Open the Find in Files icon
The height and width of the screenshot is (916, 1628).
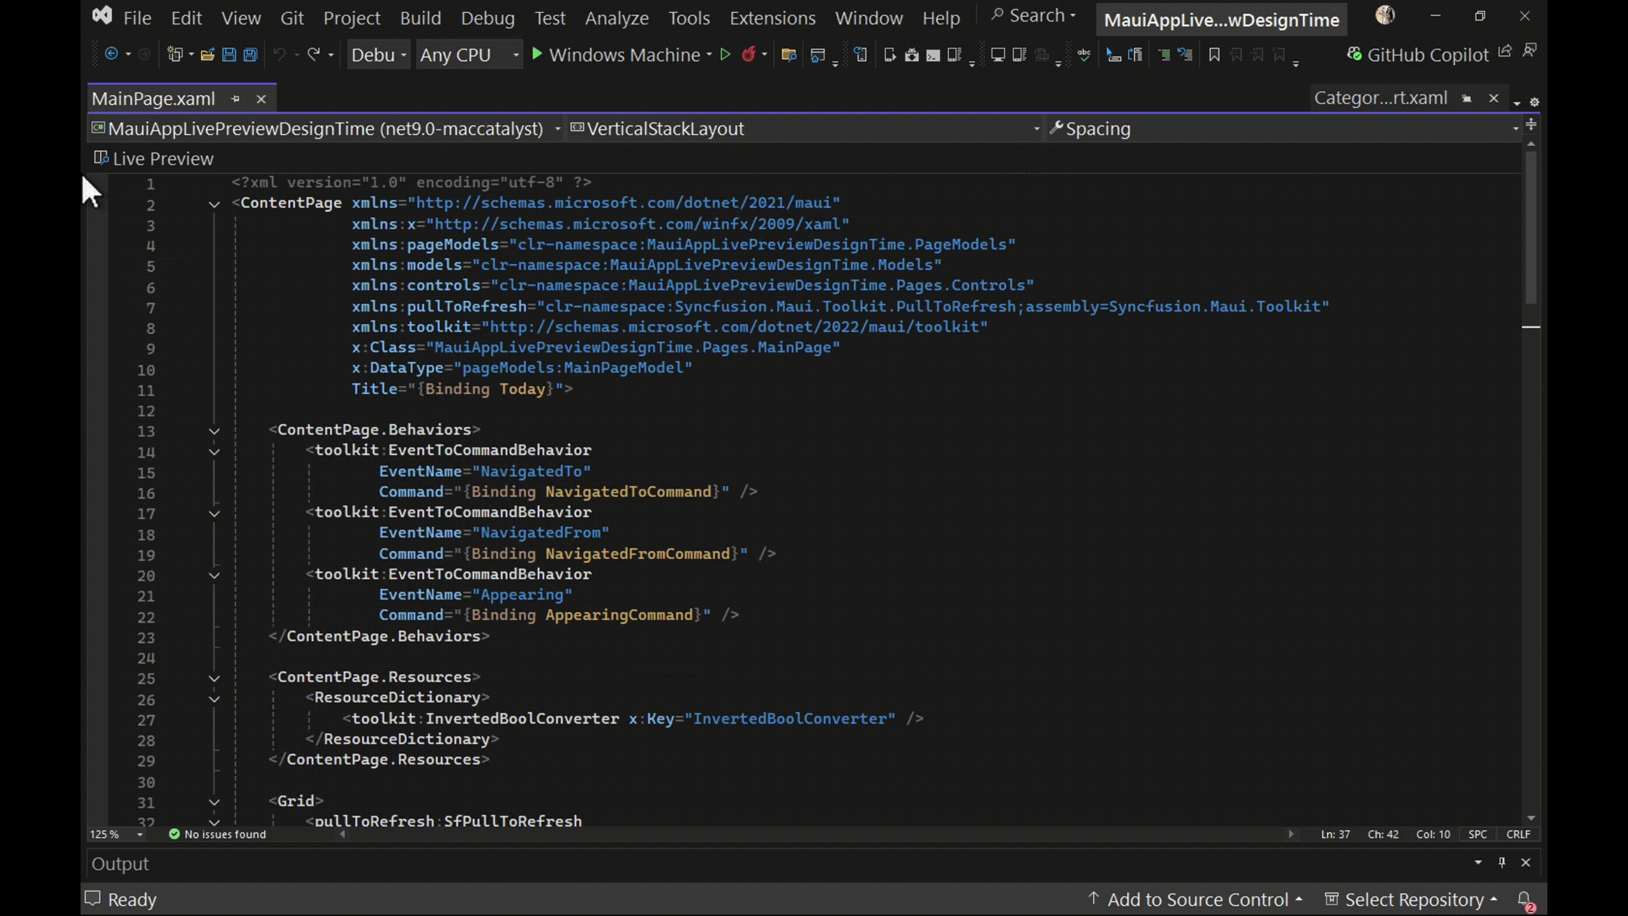tap(789, 55)
